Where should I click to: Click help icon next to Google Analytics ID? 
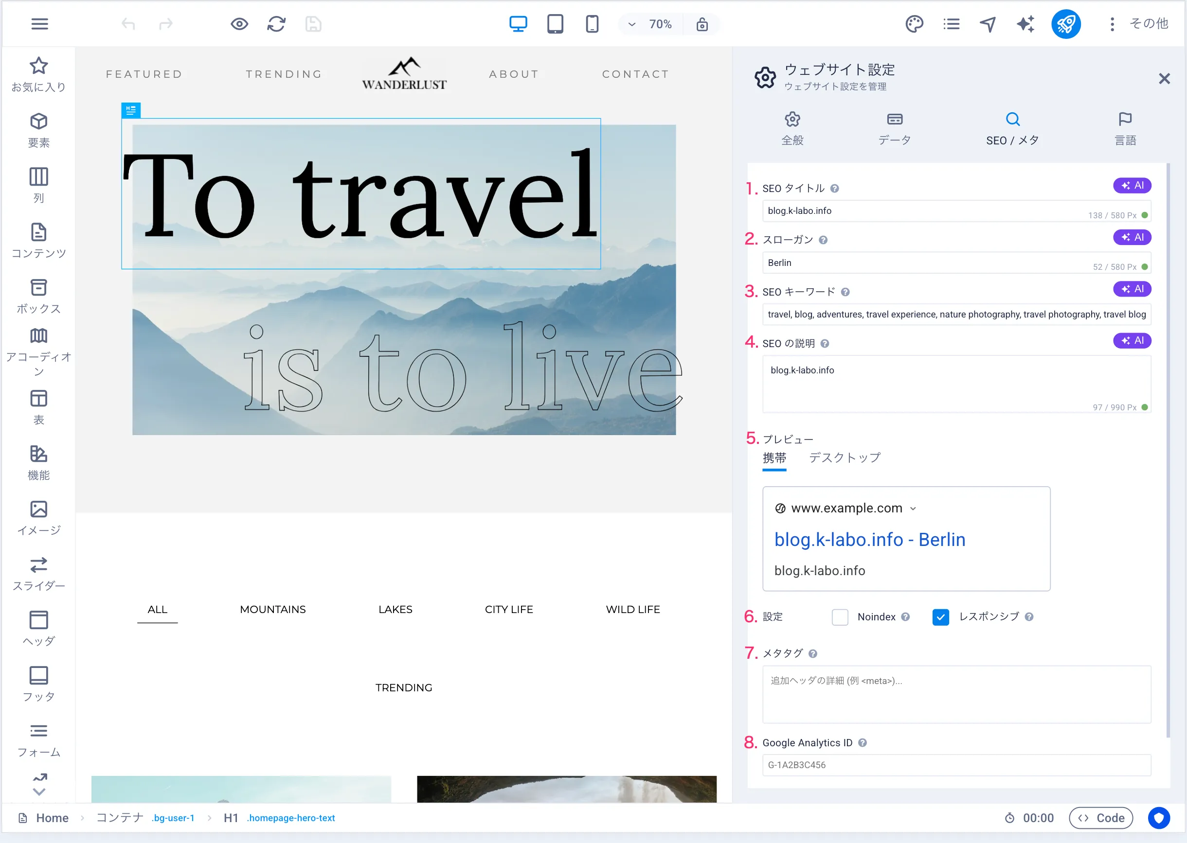coord(863,743)
